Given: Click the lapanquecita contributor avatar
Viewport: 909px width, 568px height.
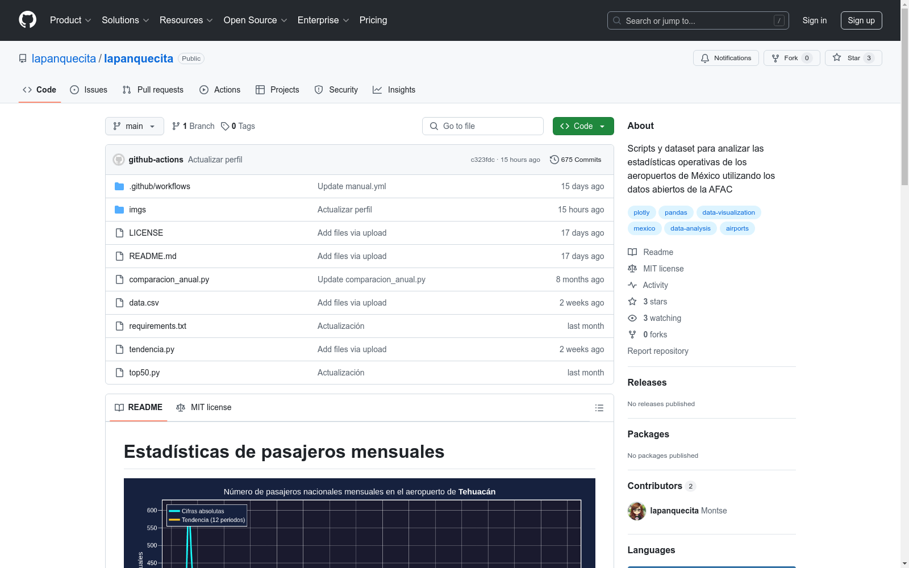Looking at the screenshot, I should click(x=637, y=511).
